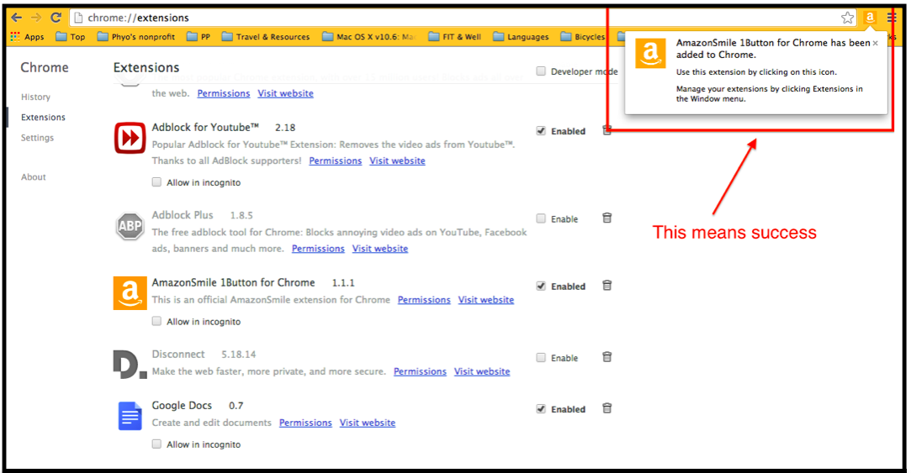This screenshot has width=911, height=473.
Task: Allow AmazonSmile 1Button in incognito
Action: coord(156,321)
